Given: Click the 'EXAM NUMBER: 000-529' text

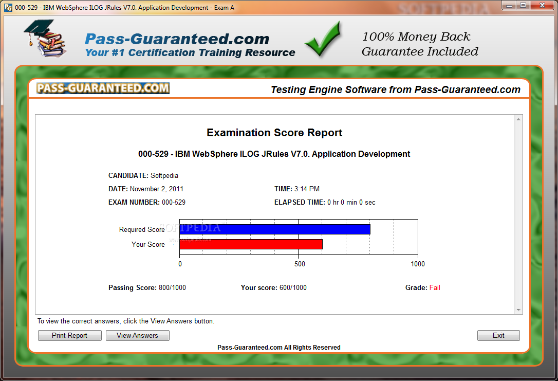Looking at the screenshot, I should tap(146, 202).
